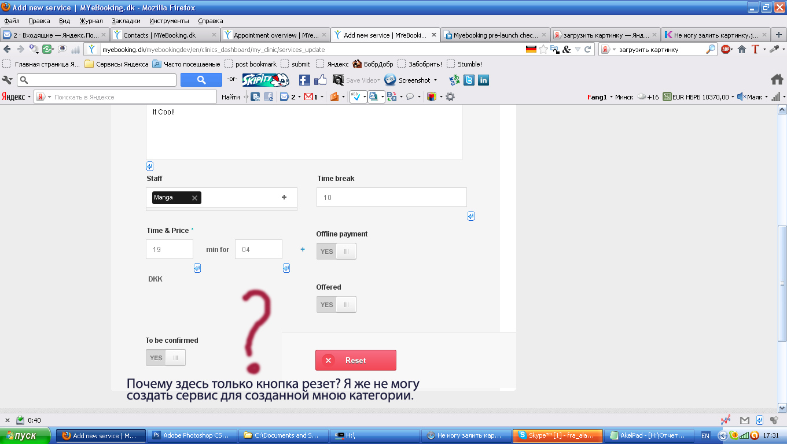
Task: Click the Facebook icon in the Skipity toolbar
Action: [304, 80]
